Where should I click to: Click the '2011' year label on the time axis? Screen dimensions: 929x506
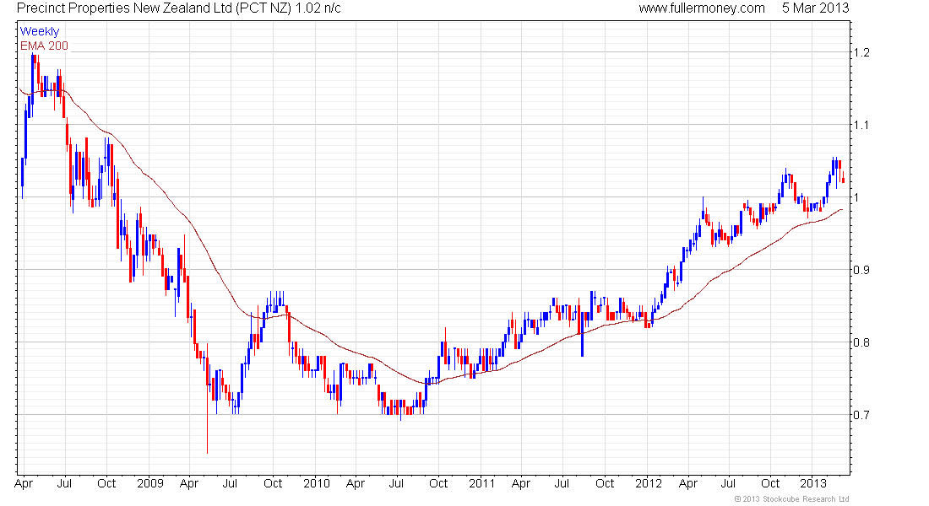[481, 483]
